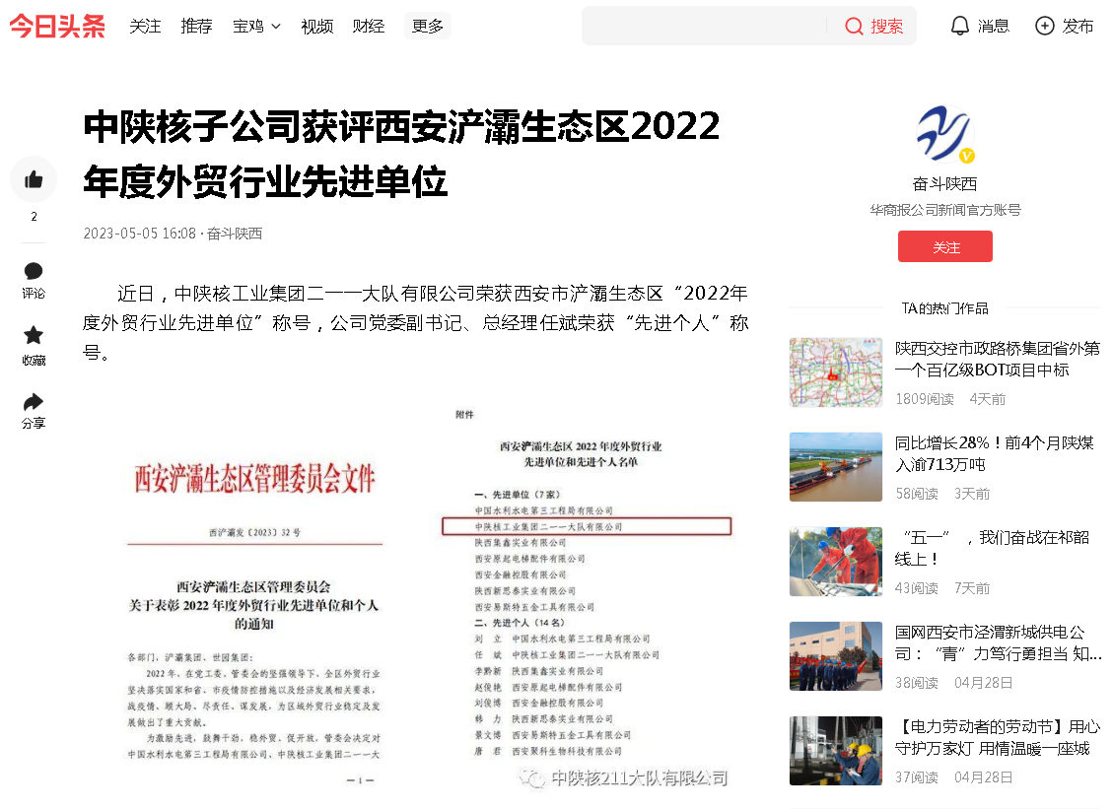
Task: Click into the search input field
Action: pos(705,26)
